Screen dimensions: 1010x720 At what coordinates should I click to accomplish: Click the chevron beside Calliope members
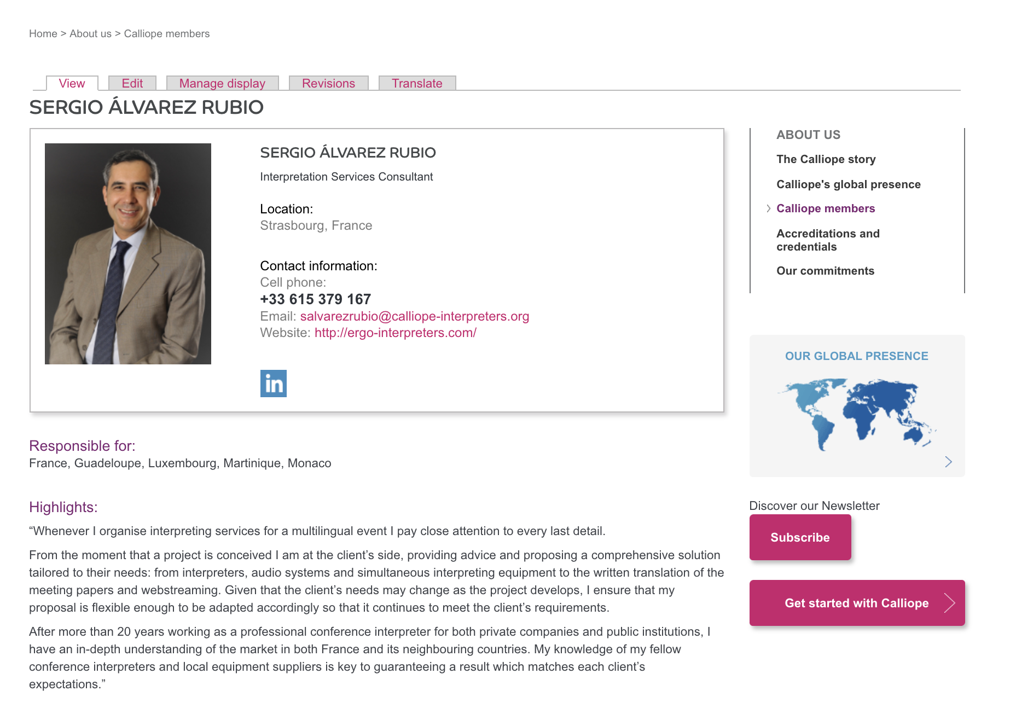768,208
